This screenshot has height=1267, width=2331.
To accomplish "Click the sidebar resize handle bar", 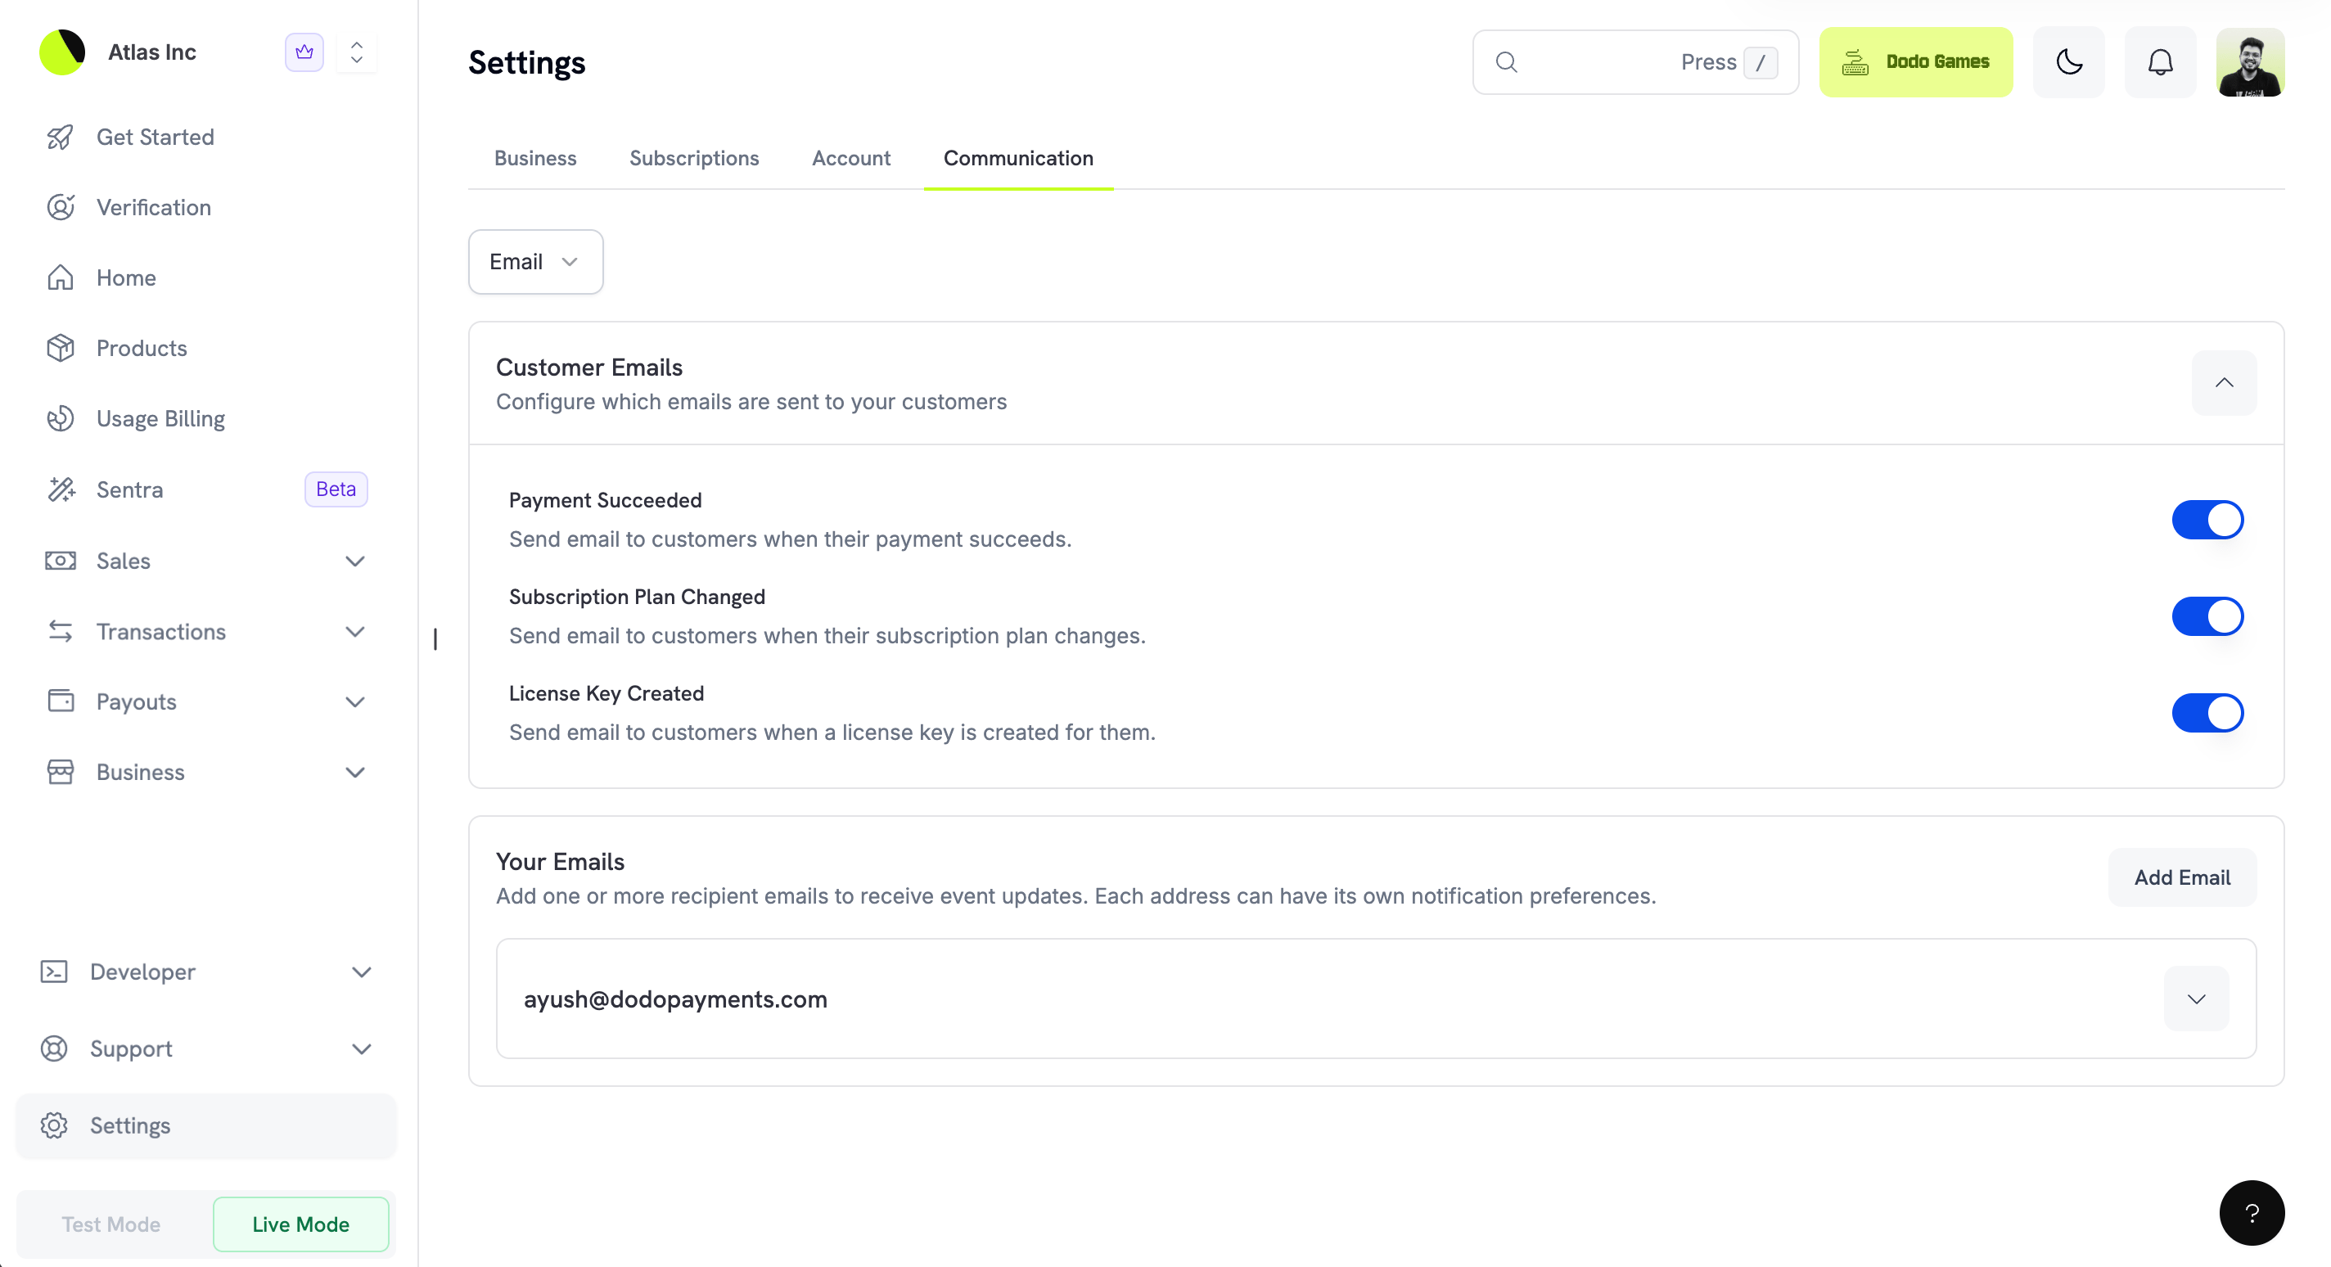I will click(435, 639).
